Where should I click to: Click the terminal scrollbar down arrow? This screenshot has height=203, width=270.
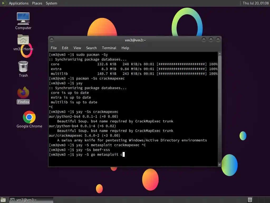click(x=220, y=165)
